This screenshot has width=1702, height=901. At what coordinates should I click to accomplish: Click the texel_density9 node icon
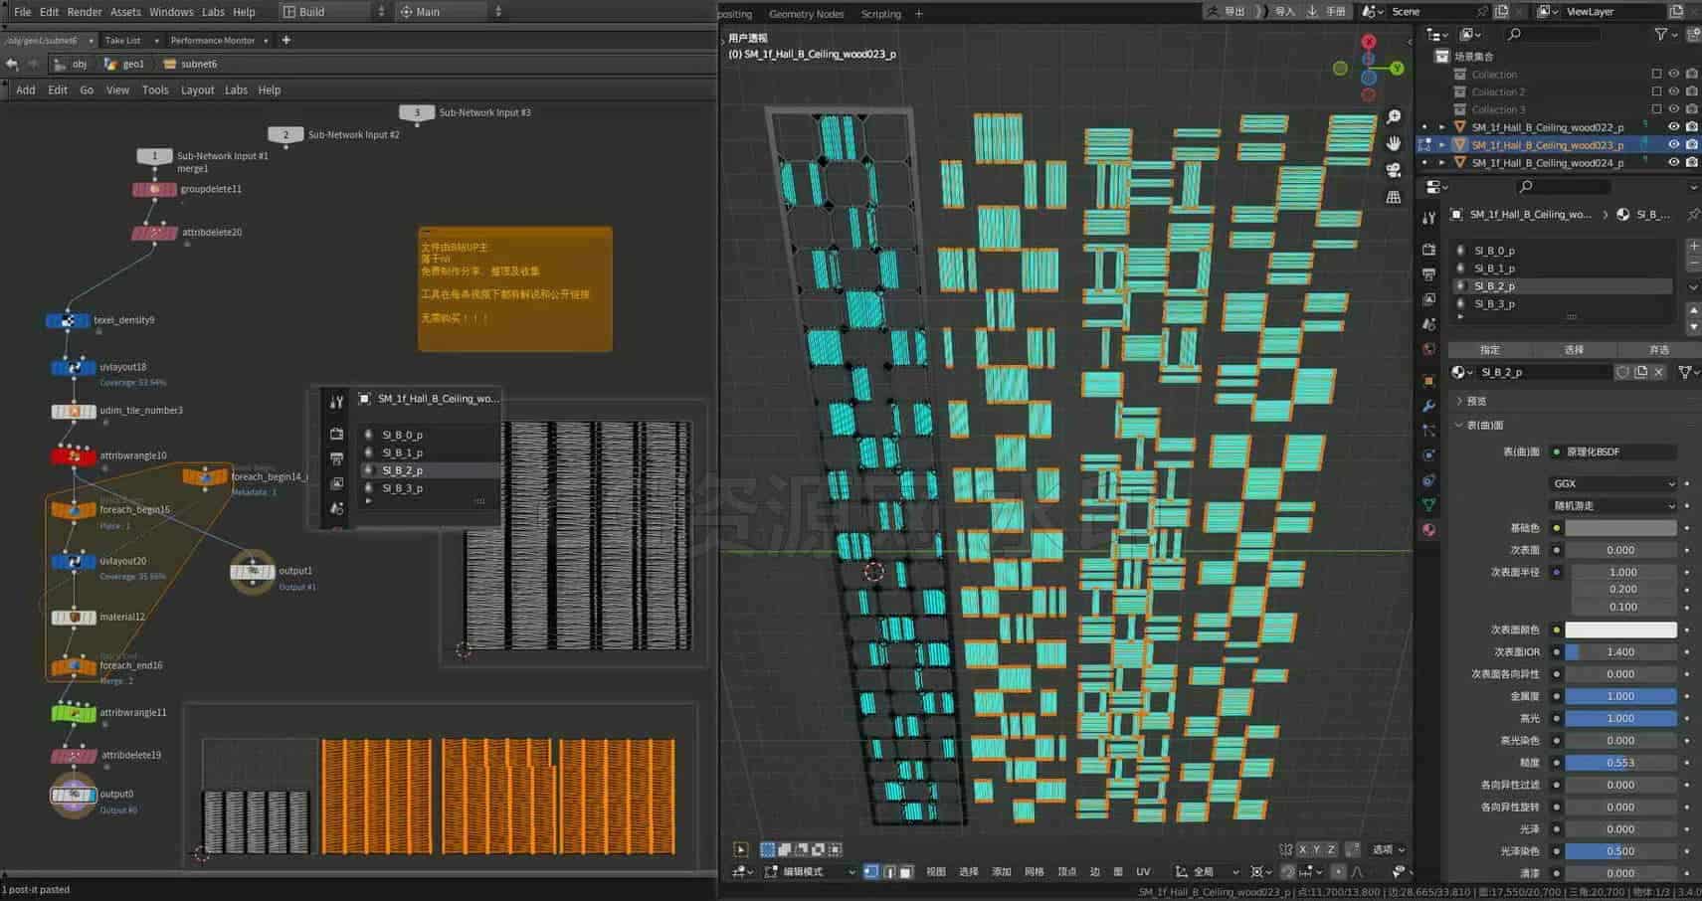(68, 321)
